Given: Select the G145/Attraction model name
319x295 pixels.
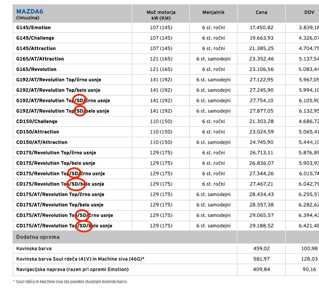Looking at the screenshot, I should (x=36, y=49).
